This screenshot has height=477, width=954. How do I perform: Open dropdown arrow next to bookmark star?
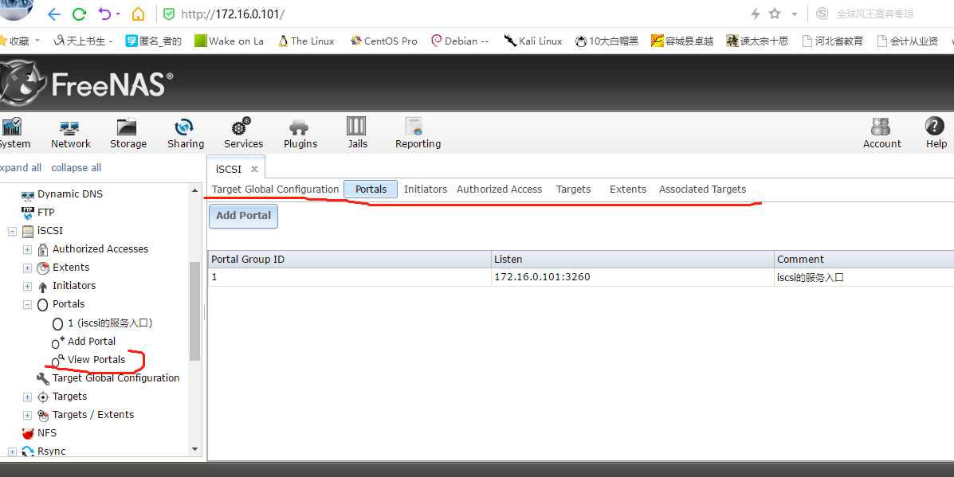pos(794,14)
